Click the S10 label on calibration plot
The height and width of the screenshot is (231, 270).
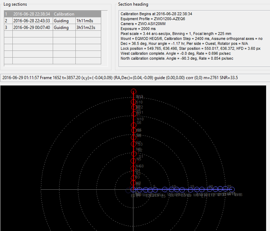point(139,102)
